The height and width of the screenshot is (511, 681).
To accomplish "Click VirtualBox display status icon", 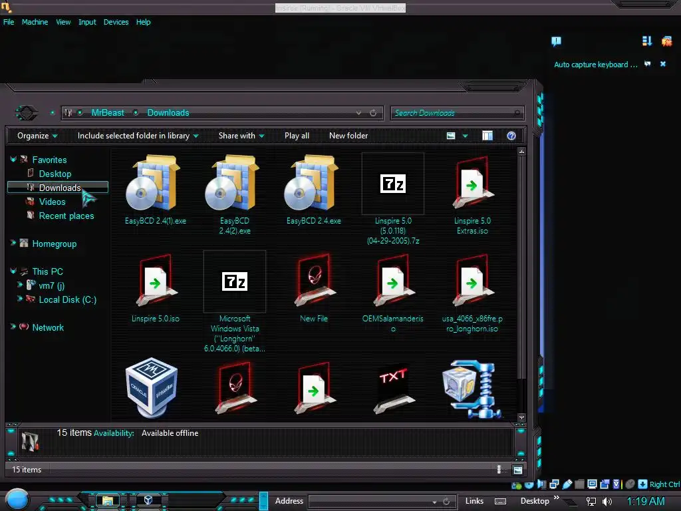I will click(592, 484).
